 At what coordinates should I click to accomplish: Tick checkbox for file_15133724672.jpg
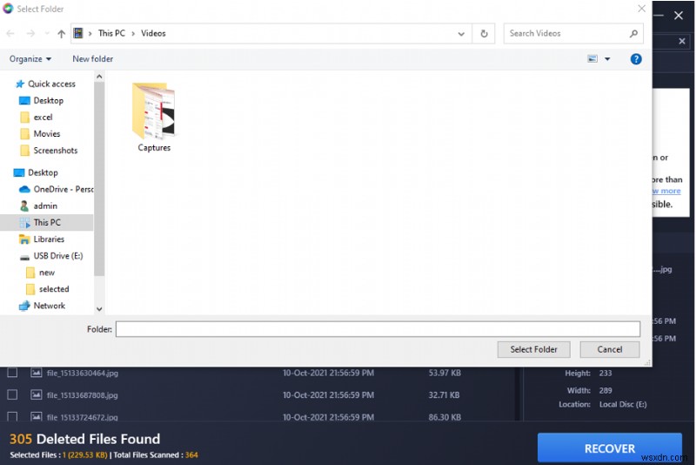12,416
